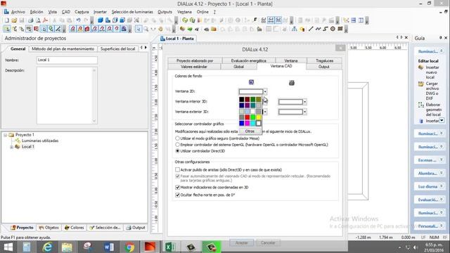Image resolution: width=450 pixels, height=253 pixels.
Task: Click the Cancelar button
Action: tap(268, 242)
